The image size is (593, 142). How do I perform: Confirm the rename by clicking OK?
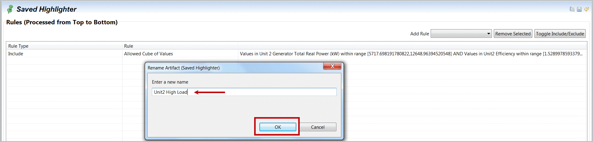278,127
